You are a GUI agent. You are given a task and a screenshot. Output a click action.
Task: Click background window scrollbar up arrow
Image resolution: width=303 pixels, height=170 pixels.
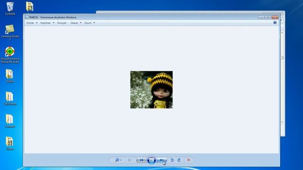282,33
